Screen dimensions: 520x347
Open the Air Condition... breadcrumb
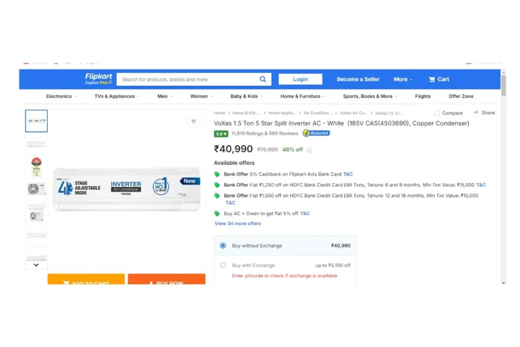click(x=318, y=113)
